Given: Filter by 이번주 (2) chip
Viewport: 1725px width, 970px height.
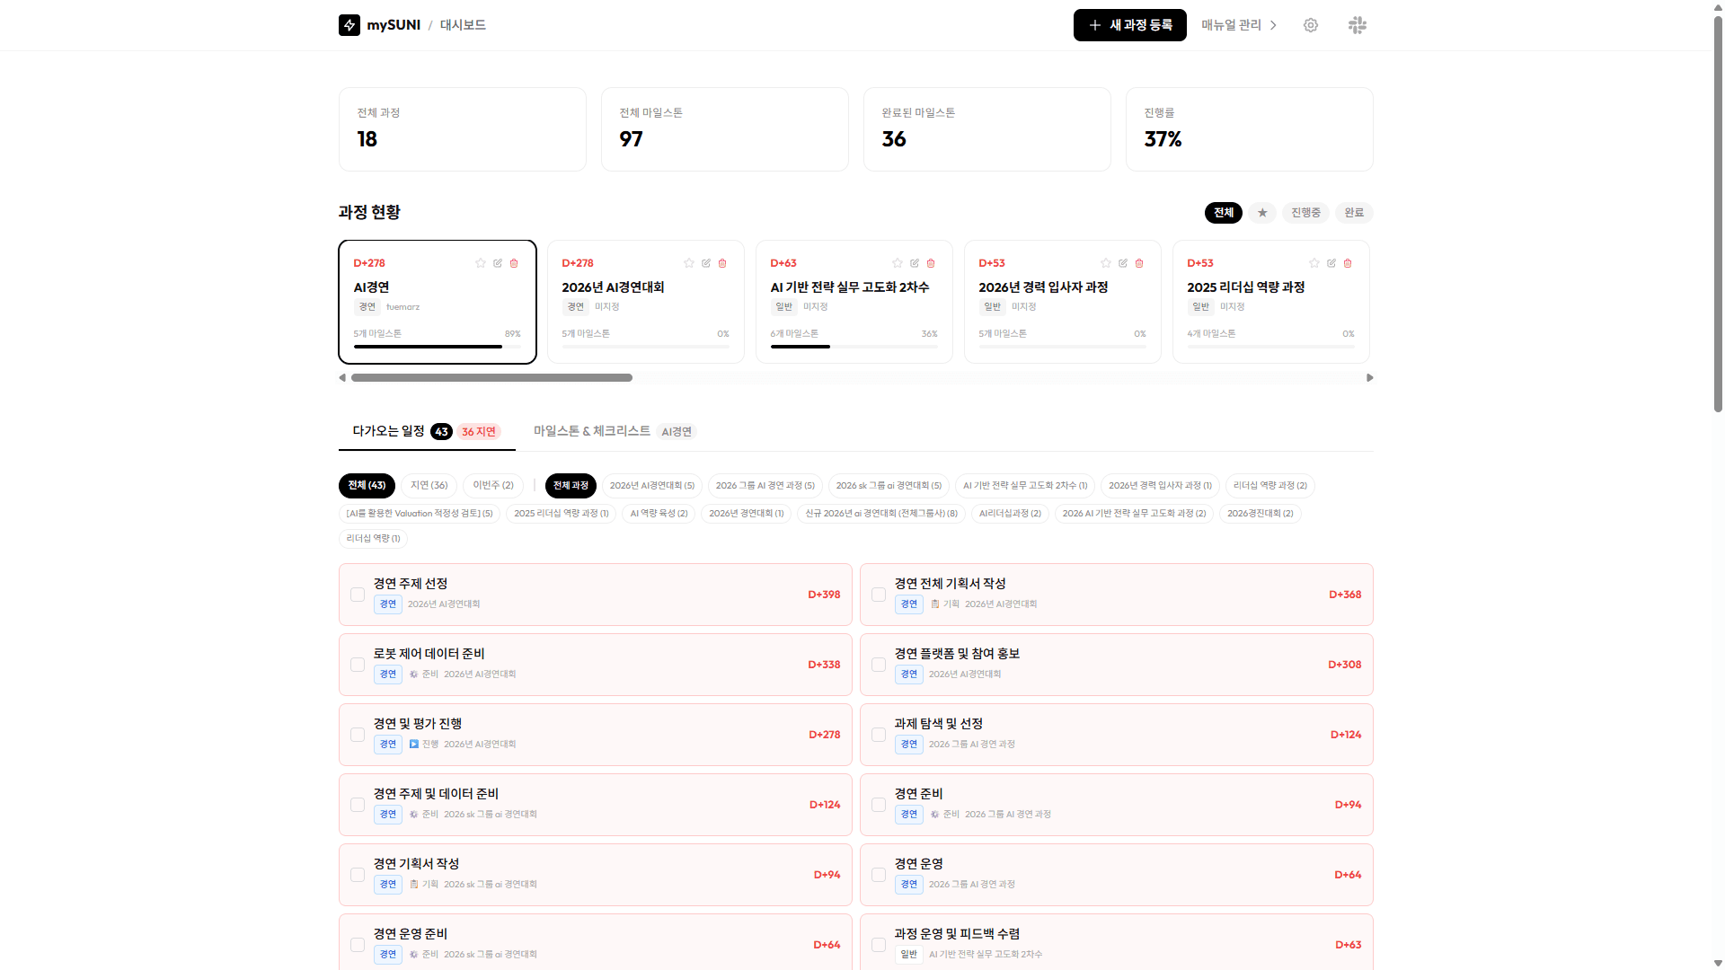Looking at the screenshot, I should (x=493, y=485).
